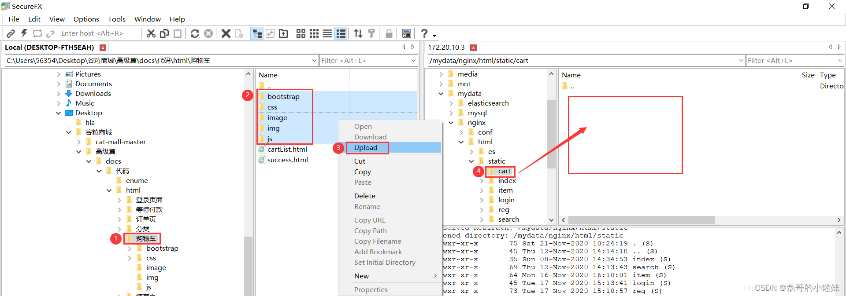Choose Delete from the context menu
The image size is (846, 296).
(390, 196)
